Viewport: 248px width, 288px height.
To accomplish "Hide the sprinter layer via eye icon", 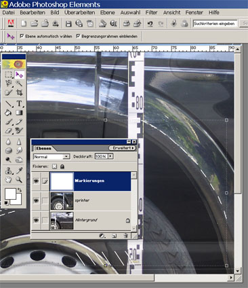I will coord(36,200).
